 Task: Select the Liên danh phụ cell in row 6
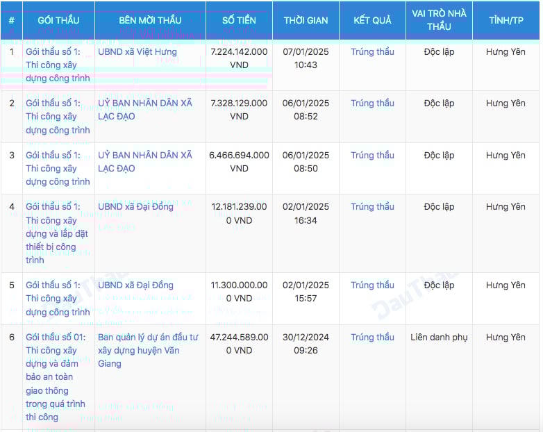coord(439,338)
